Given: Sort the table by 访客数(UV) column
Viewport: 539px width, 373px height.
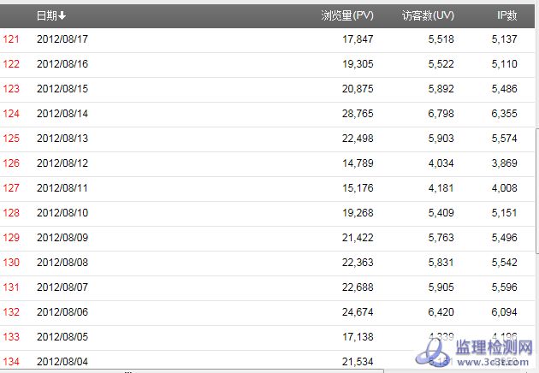Looking at the screenshot, I should 428,15.
